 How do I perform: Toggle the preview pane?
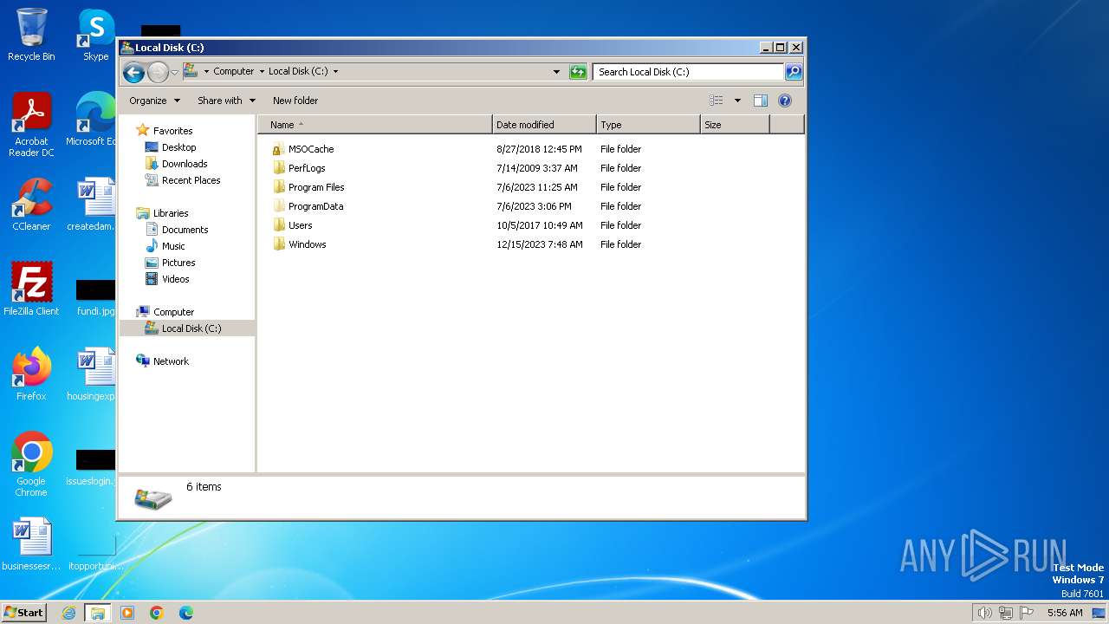[x=761, y=101]
